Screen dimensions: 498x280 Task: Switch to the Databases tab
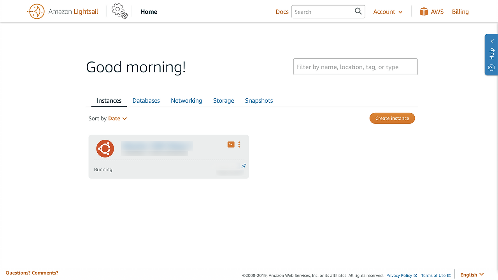[146, 100]
